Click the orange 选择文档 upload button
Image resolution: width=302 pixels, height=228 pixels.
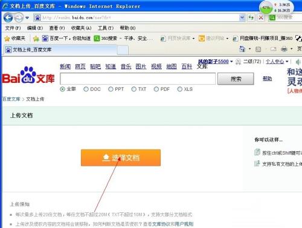121,158
